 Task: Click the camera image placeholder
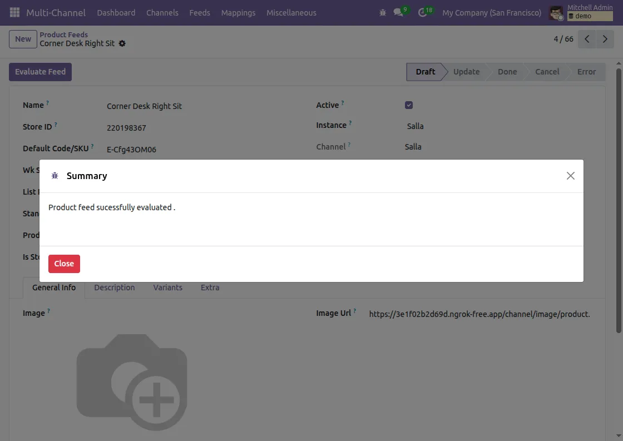132,382
